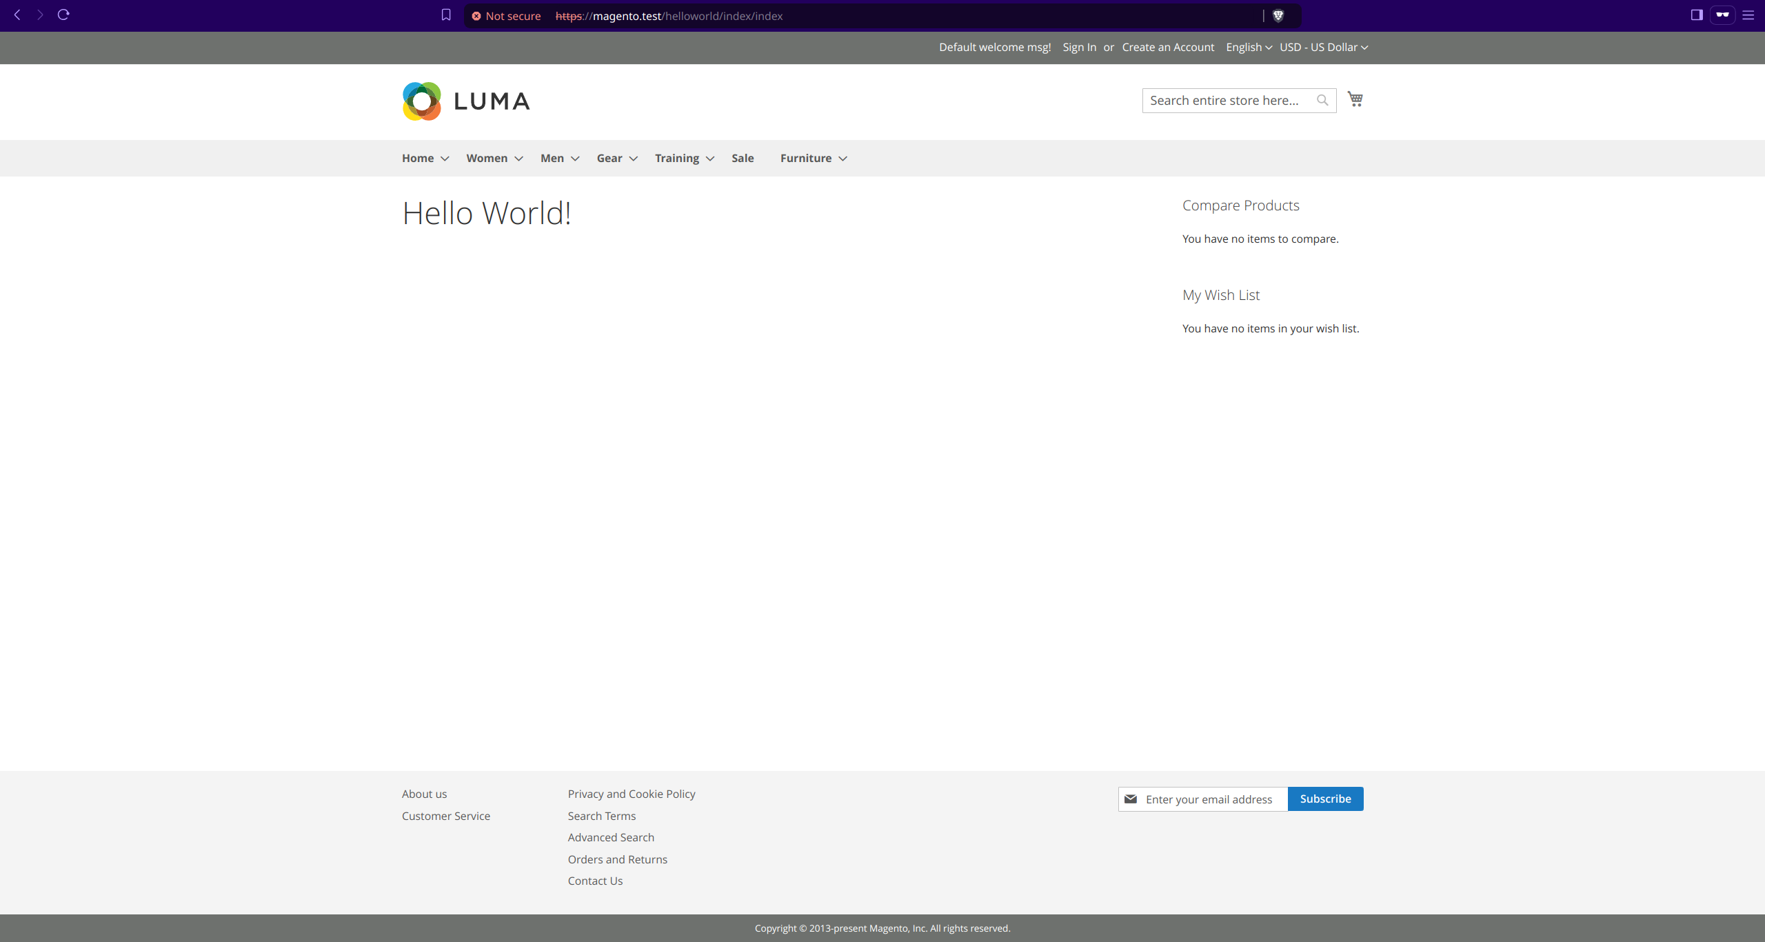Open the Gear navigation menu

coord(609,159)
